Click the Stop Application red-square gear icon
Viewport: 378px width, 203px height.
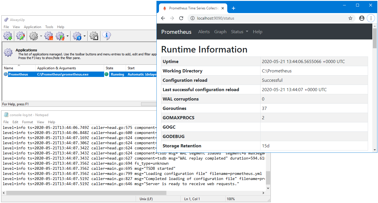49,36
